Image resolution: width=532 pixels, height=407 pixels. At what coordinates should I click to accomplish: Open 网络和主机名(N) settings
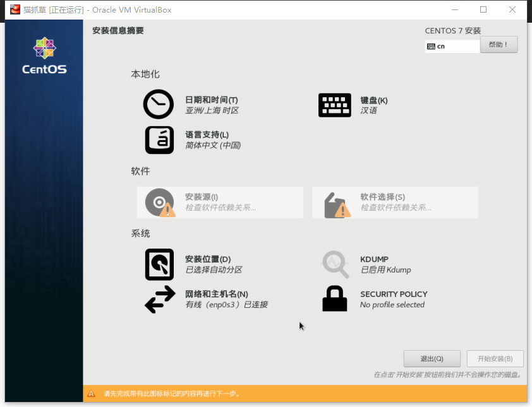click(217, 294)
